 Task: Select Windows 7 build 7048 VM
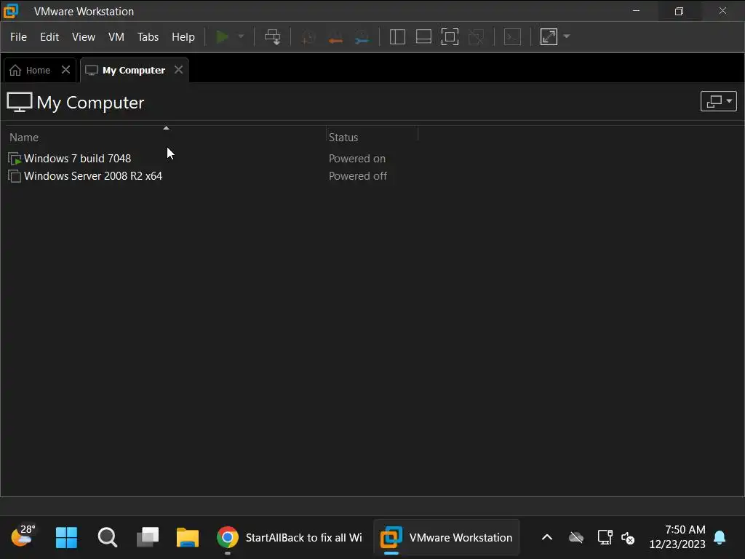coord(77,158)
